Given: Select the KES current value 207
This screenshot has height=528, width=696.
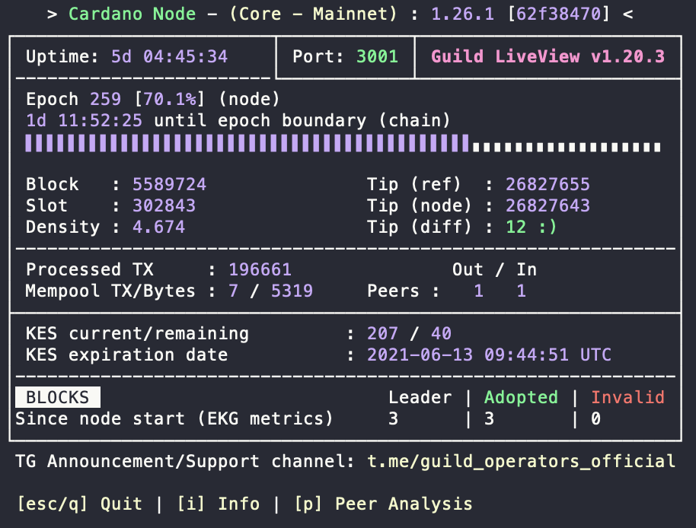Looking at the screenshot, I should tap(382, 333).
